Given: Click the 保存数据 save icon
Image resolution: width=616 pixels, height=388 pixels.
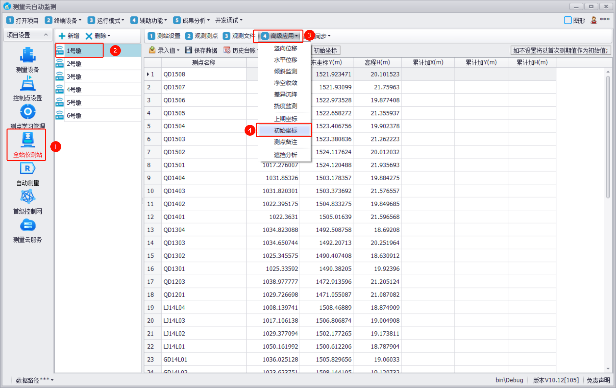Looking at the screenshot, I should pyautogui.click(x=188, y=50).
